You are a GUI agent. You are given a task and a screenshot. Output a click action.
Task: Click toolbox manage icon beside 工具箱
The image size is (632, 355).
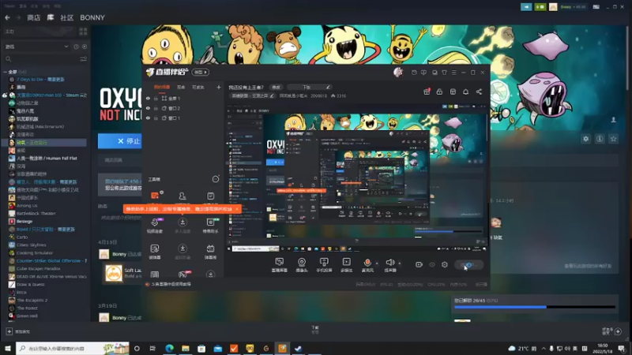(216, 179)
